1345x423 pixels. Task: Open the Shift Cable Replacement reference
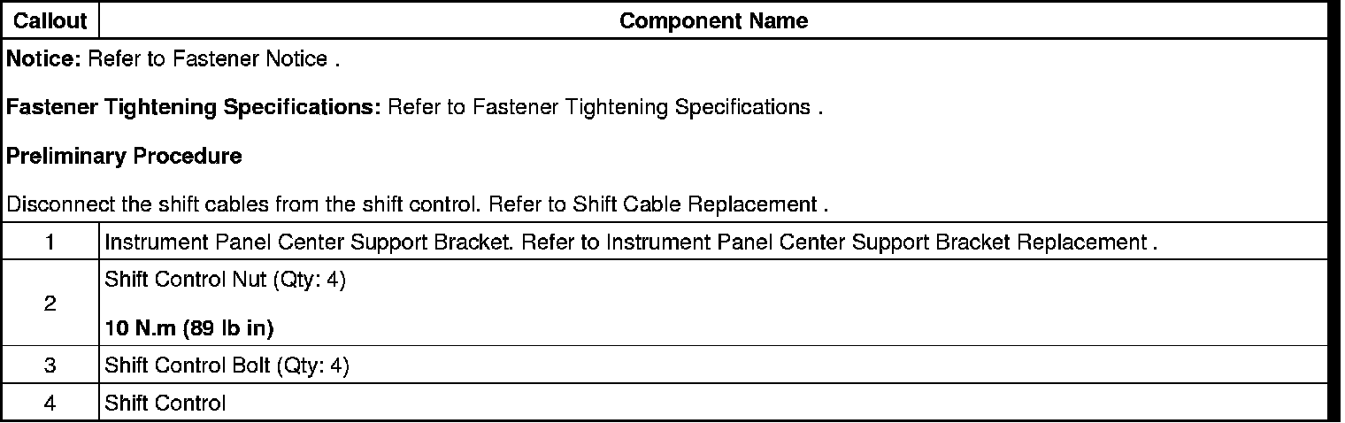point(695,205)
